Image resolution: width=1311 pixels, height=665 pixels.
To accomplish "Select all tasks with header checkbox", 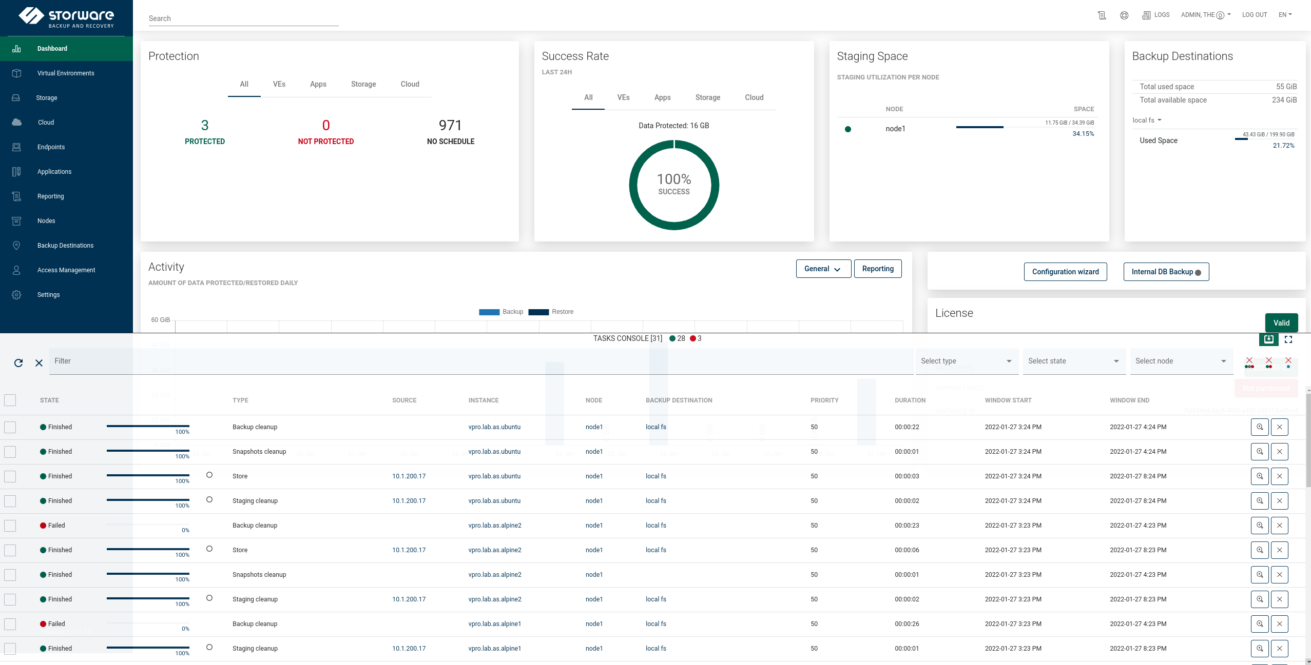I will pos(10,400).
